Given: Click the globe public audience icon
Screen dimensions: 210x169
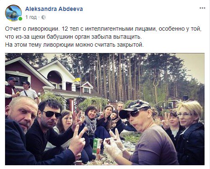Looking at the screenshot, I should [x=44, y=17].
